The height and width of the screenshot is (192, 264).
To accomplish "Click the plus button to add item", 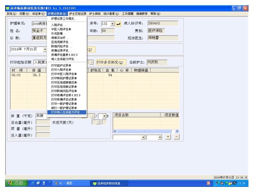I will [168, 137].
